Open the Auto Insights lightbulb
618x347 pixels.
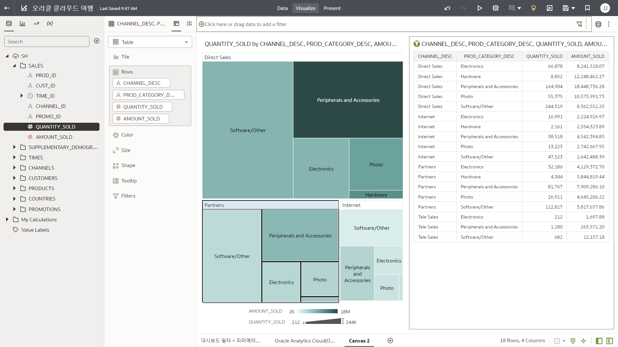533,8
